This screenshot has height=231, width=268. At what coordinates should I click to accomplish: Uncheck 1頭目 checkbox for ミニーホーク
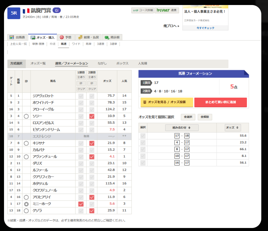pos(81,204)
